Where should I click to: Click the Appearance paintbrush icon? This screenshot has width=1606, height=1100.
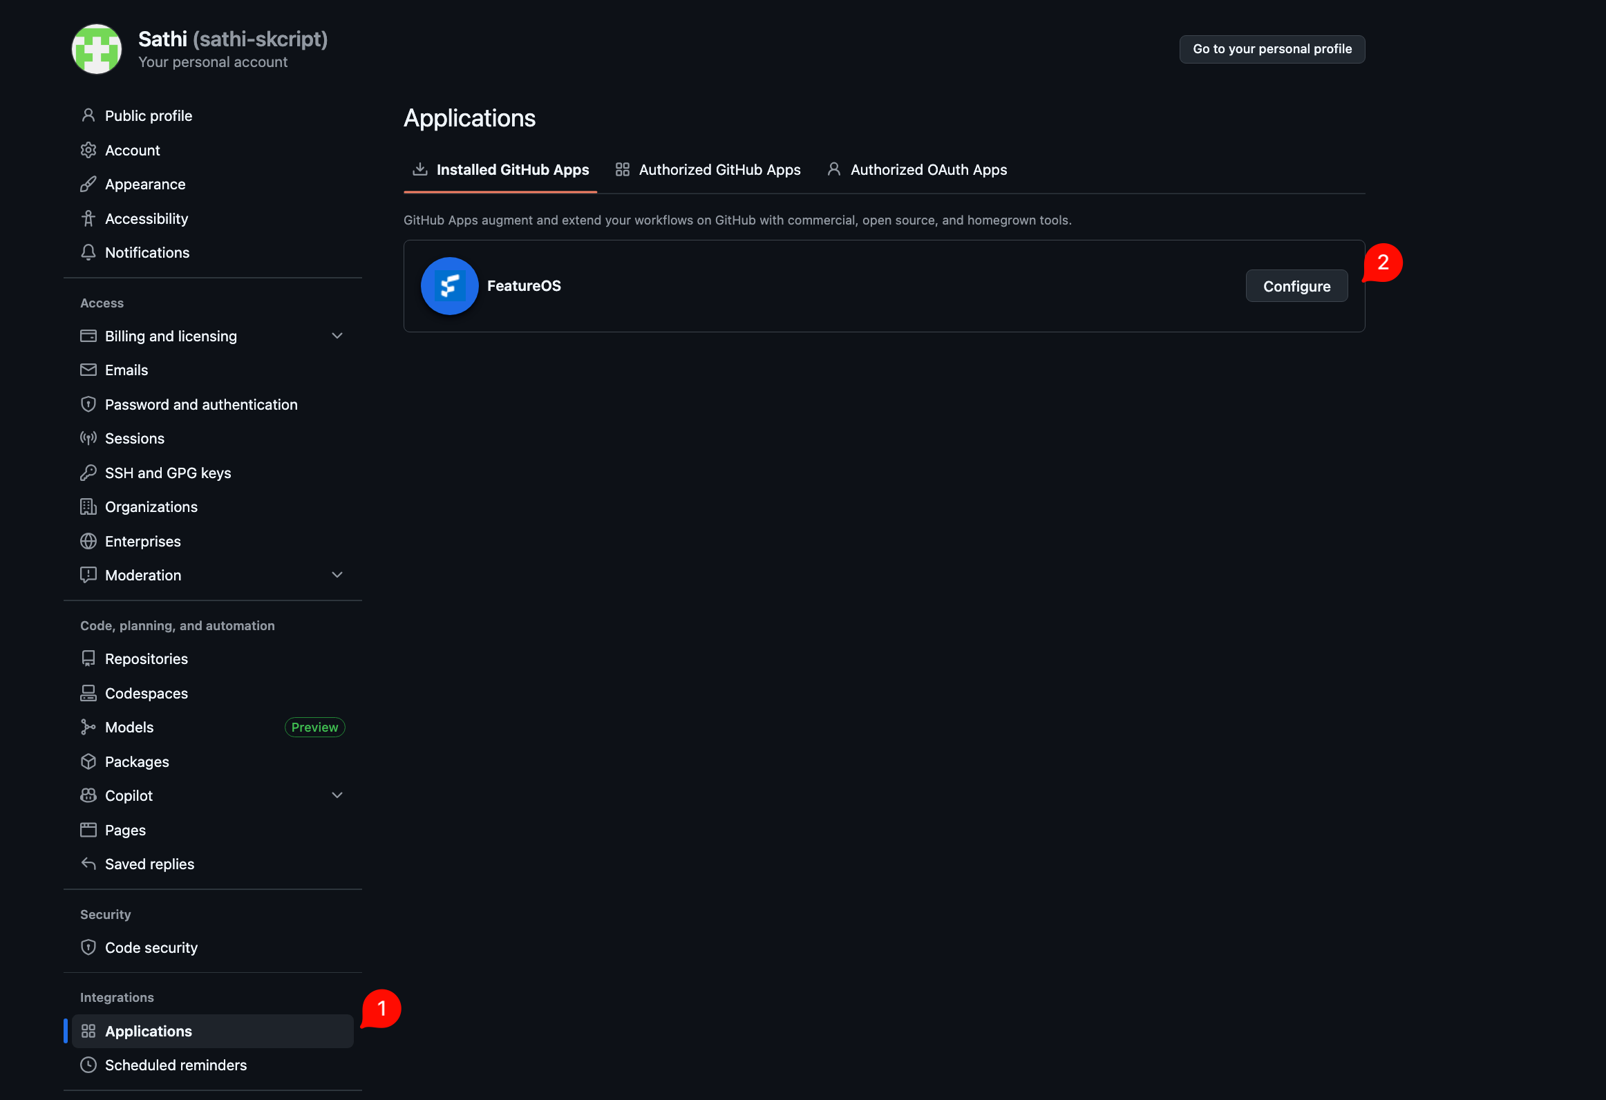point(88,184)
